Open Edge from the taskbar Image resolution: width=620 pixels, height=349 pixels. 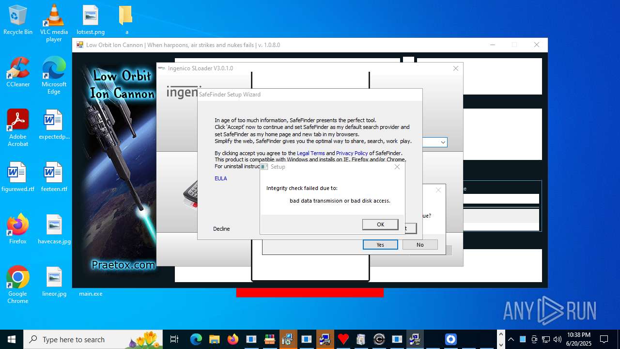[196, 339]
